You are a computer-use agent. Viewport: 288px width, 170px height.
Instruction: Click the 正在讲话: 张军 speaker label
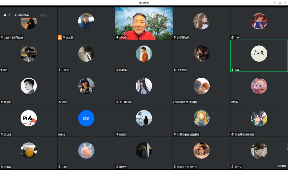point(22,15)
